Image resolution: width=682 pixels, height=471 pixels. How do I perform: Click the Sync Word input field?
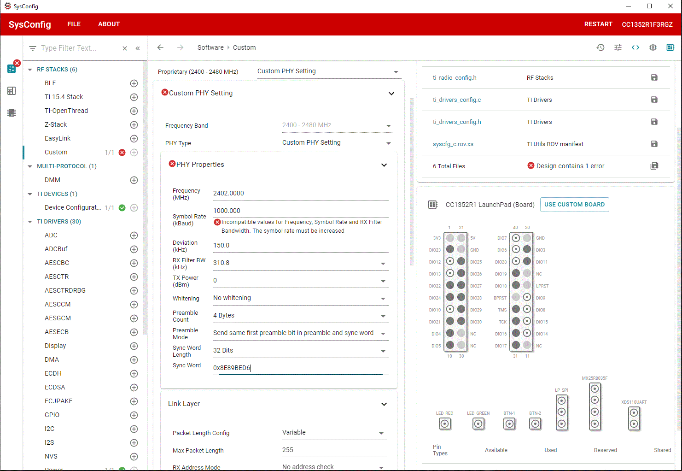301,368
